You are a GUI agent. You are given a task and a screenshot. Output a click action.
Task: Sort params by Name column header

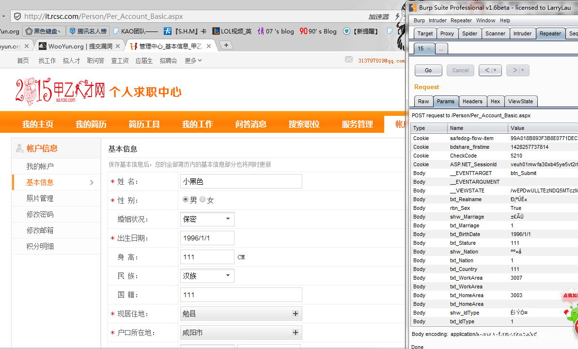tap(477, 128)
